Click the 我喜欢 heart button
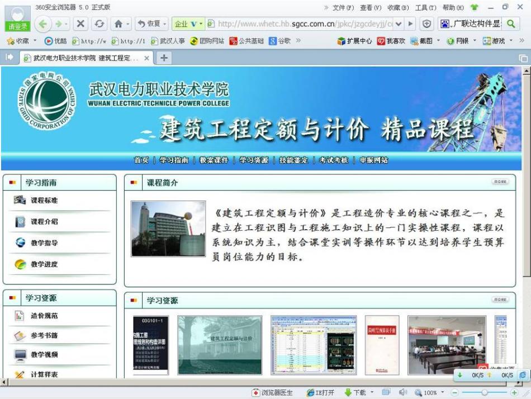Image resolution: width=531 pixels, height=399 pixels. [391, 41]
